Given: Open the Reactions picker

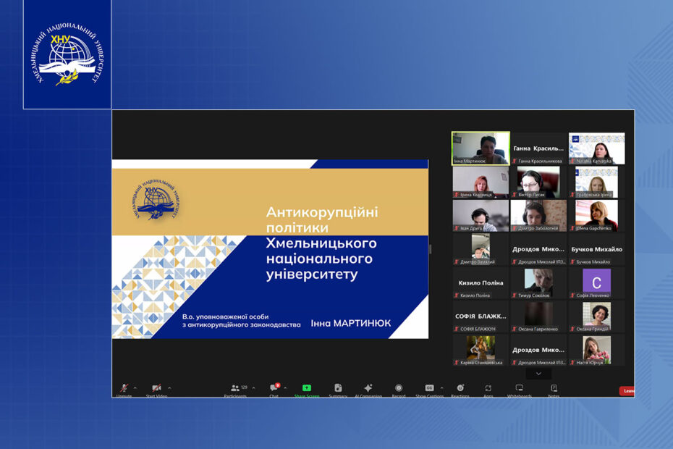Looking at the screenshot, I should [460, 389].
